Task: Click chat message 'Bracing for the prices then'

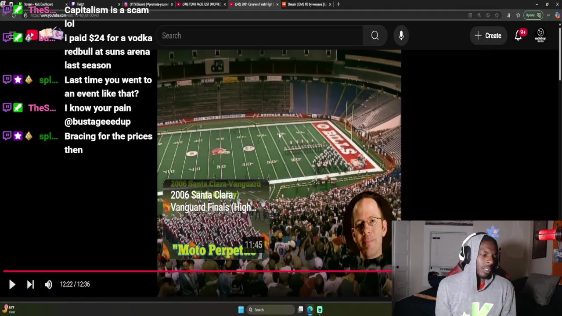Action: coord(108,143)
